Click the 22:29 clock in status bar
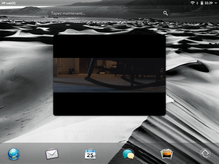This screenshot has height=164, width=219. [209, 3]
